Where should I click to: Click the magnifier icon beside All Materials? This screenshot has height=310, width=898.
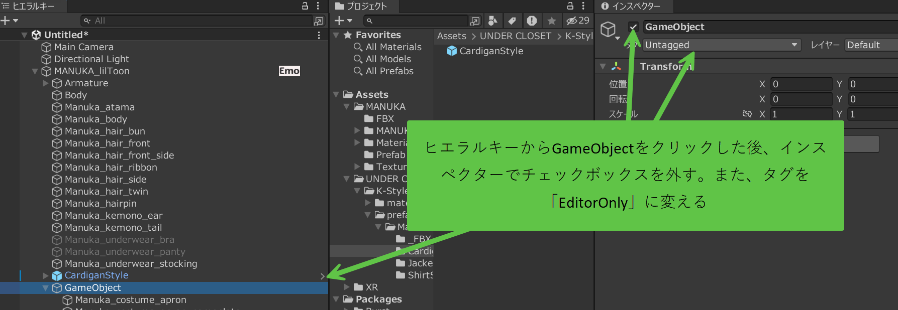click(x=358, y=47)
